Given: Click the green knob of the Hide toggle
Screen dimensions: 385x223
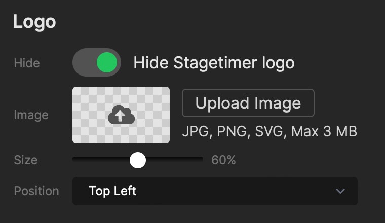Looking at the screenshot, I should pyautogui.click(x=107, y=63).
